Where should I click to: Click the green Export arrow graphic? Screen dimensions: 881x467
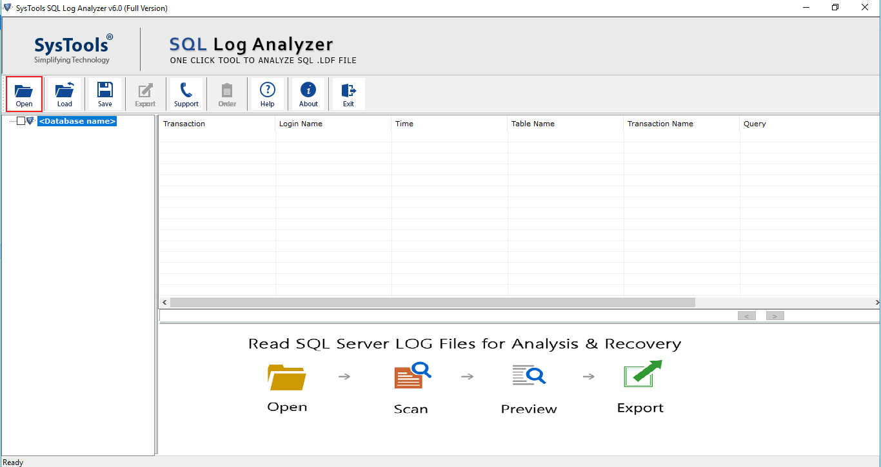(642, 374)
